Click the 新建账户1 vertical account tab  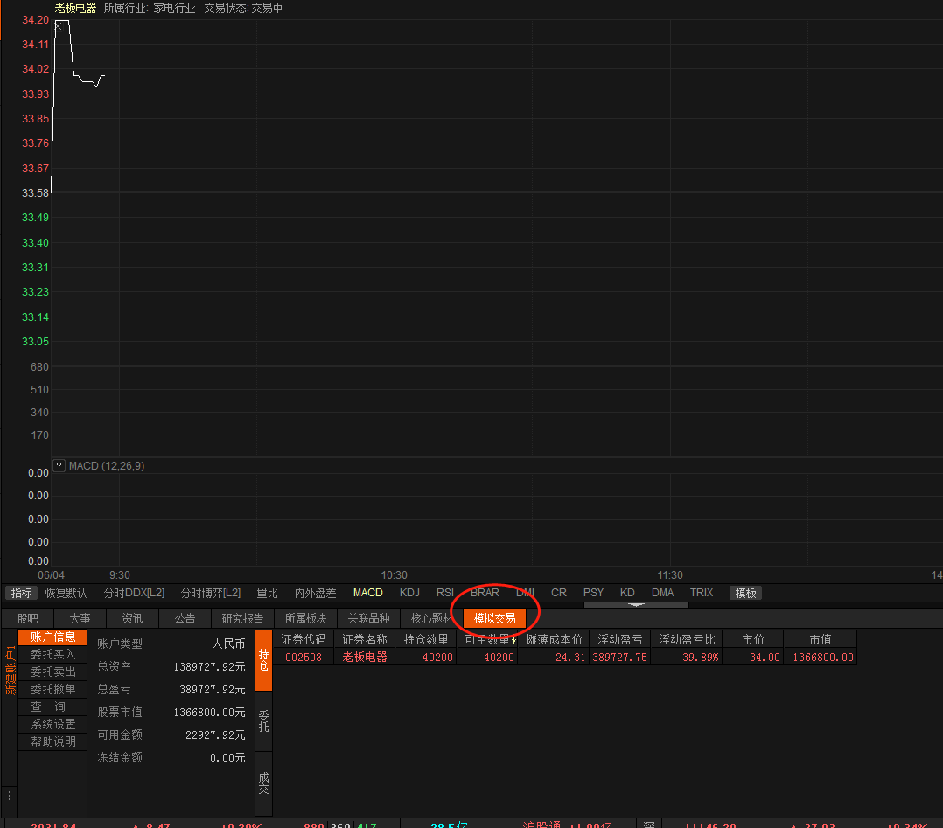pyautogui.click(x=10, y=671)
